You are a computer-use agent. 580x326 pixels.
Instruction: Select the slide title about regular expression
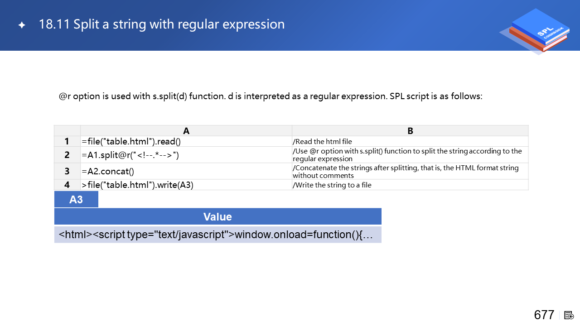(x=162, y=24)
